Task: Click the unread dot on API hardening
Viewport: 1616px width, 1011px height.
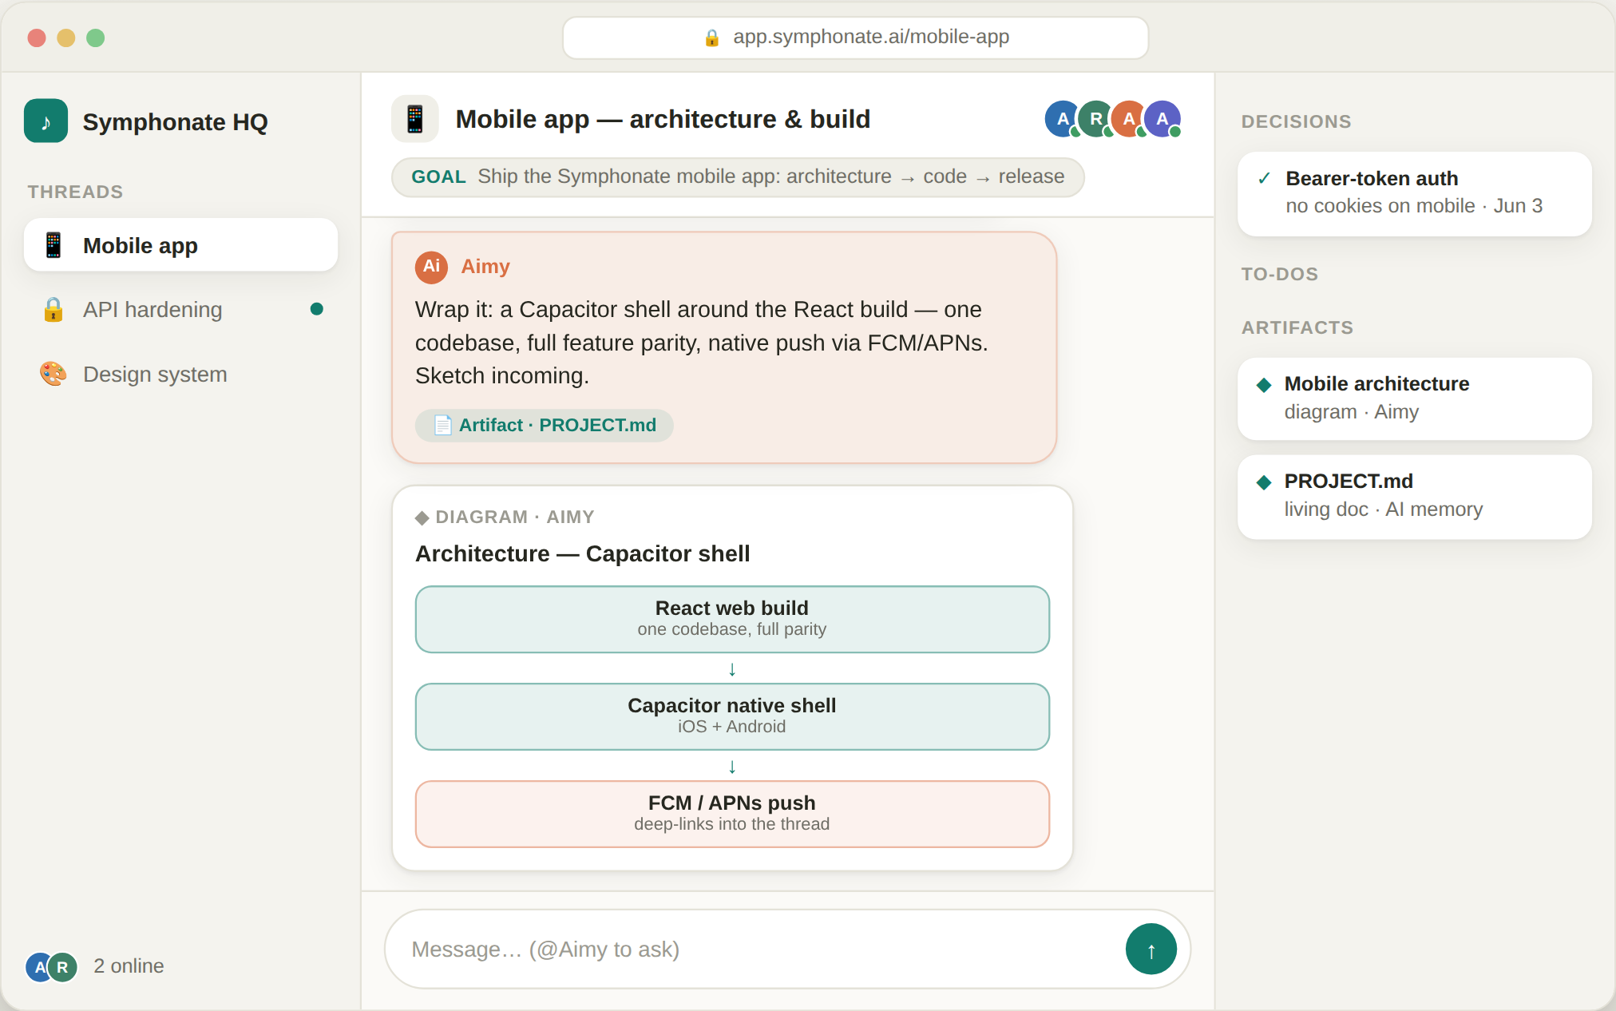Action: coord(316,309)
